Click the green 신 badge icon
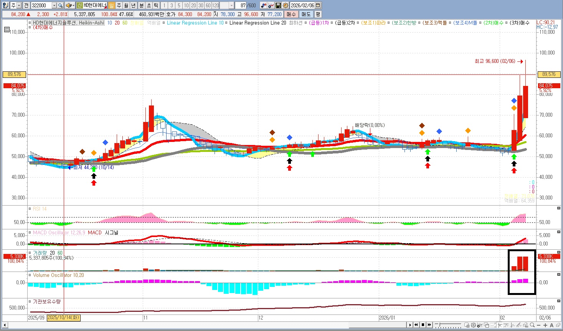The image size is (563, 331). tap(79, 5)
